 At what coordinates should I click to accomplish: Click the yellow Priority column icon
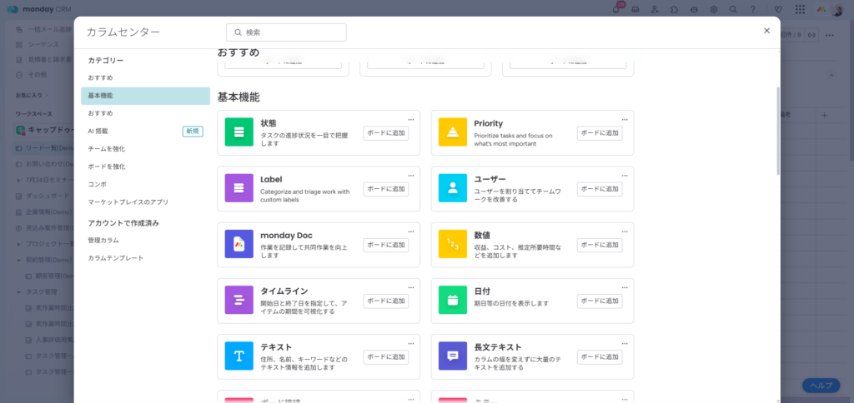click(x=453, y=132)
